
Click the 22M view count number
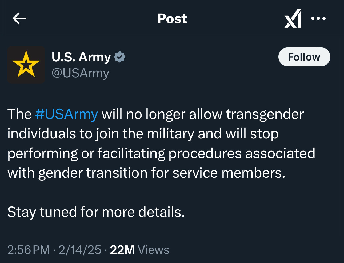pyautogui.click(x=122, y=250)
